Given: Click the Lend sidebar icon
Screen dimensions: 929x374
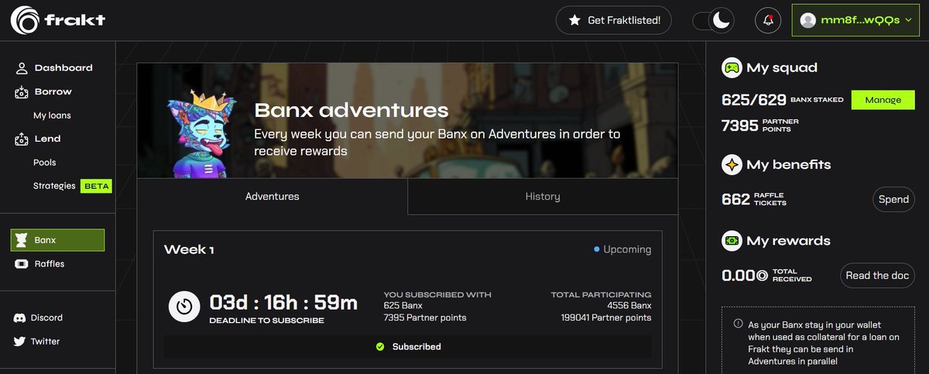Looking at the screenshot, I should 21,139.
